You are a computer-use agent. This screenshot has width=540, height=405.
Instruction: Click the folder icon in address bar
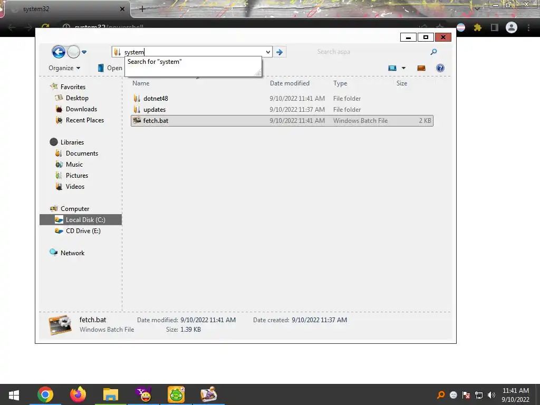coord(118,52)
